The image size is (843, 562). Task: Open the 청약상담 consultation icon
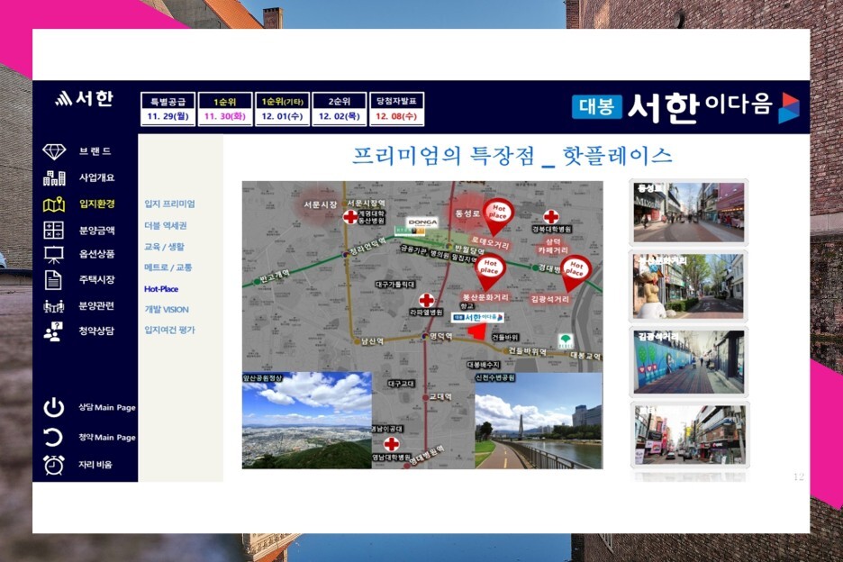tap(53, 331)
